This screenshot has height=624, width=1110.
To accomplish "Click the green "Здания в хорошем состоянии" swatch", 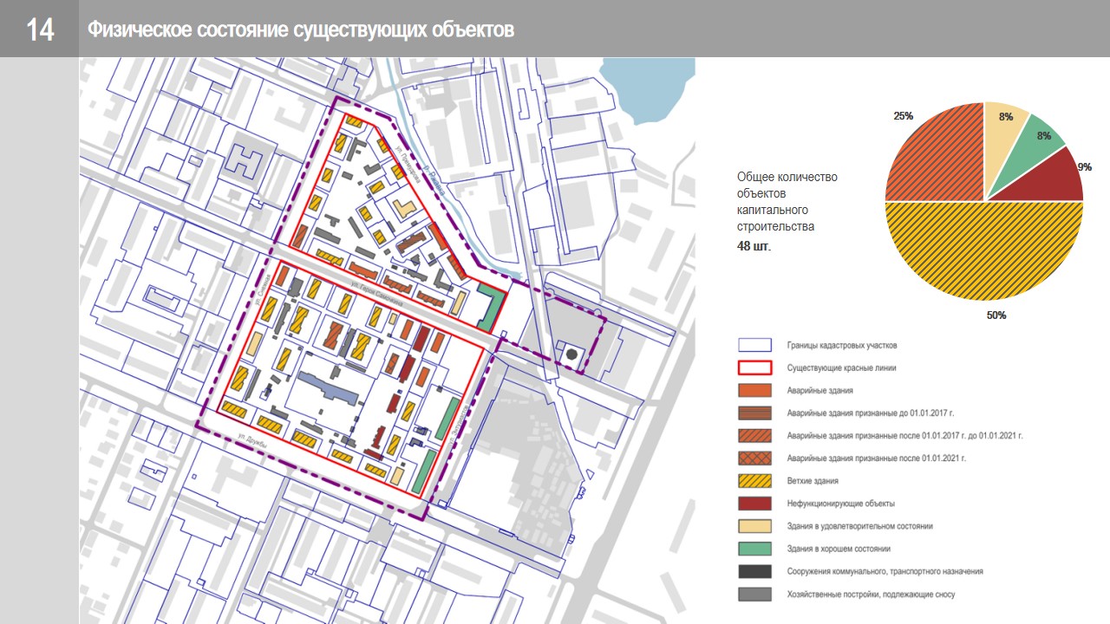I will tap(754, 549).
